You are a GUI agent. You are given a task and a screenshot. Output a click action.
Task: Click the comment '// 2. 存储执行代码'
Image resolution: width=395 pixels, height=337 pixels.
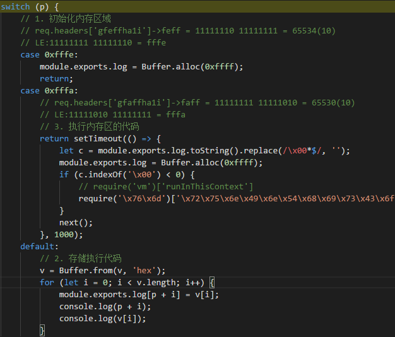tap(81, 258)
